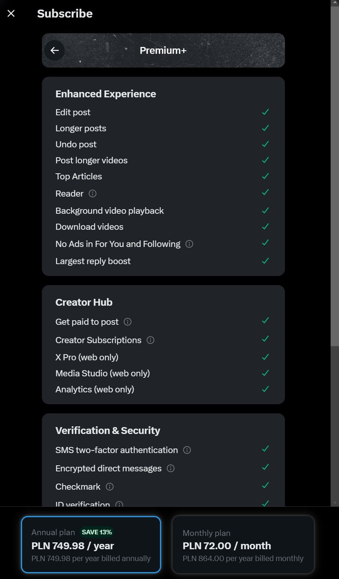Show info for Get paid to post

click(128, 322)
